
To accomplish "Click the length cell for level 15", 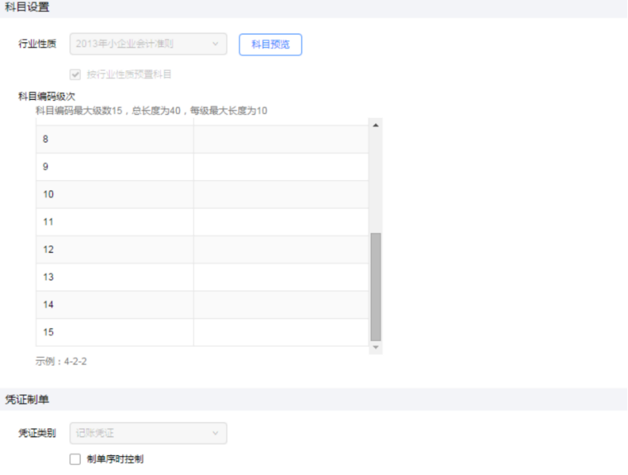I will coord(281,332).
